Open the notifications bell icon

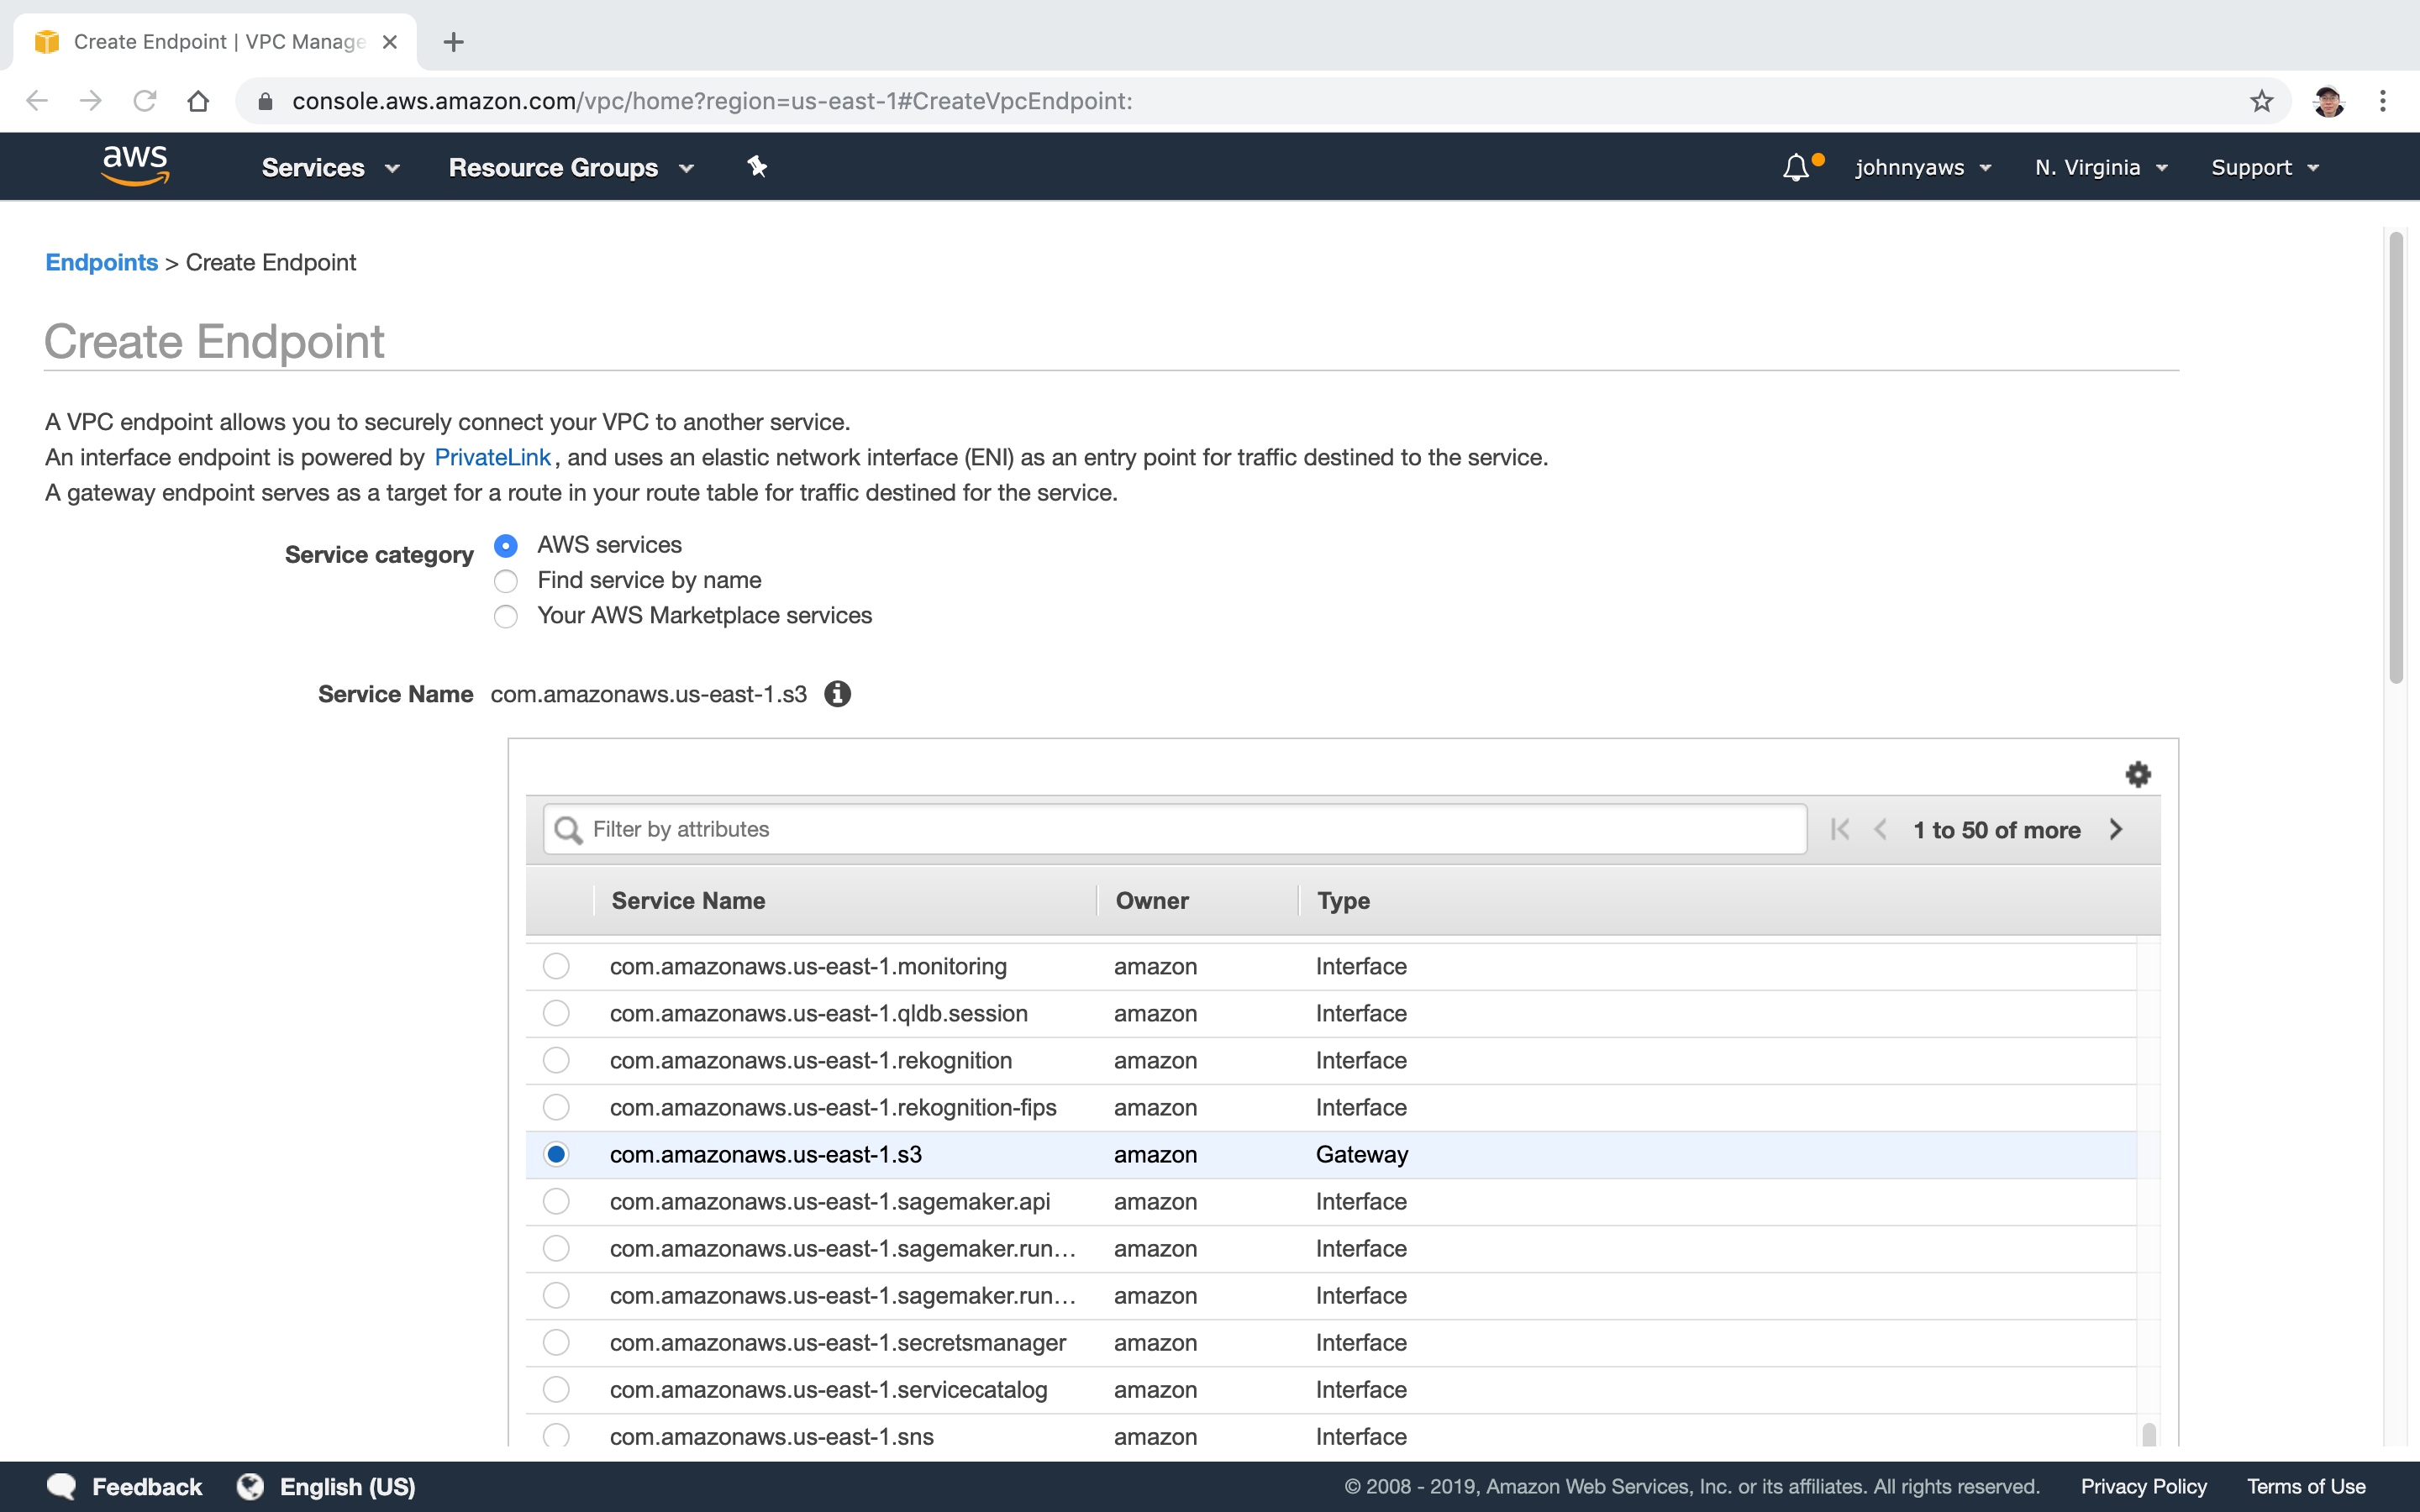point(1796,167)
